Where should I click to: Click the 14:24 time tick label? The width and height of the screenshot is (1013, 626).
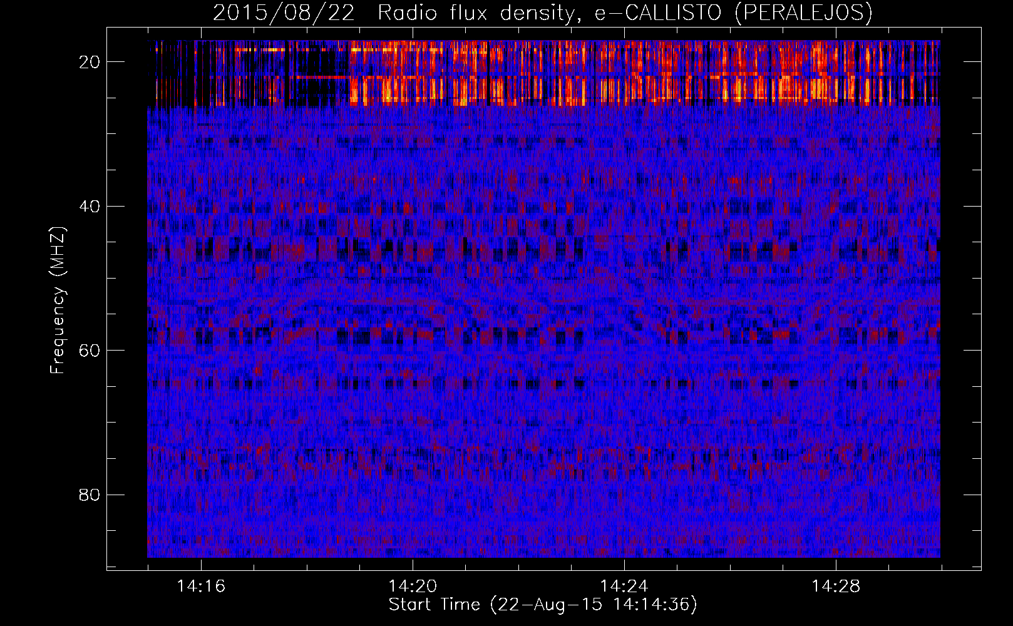pos(624,586)
